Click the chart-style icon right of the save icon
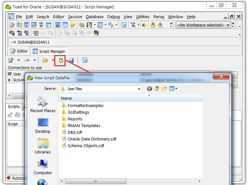The height and width of the screenshot is (185, 248). pos(85,60)
